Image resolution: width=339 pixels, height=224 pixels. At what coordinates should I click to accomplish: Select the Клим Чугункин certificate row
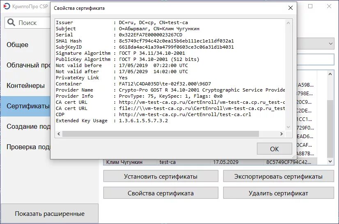click(x=211, y=162)
